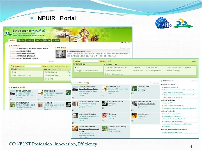Click orange search button in Chinese portal
The width and height of the screenshot is (202, 151).
point(44,66)
